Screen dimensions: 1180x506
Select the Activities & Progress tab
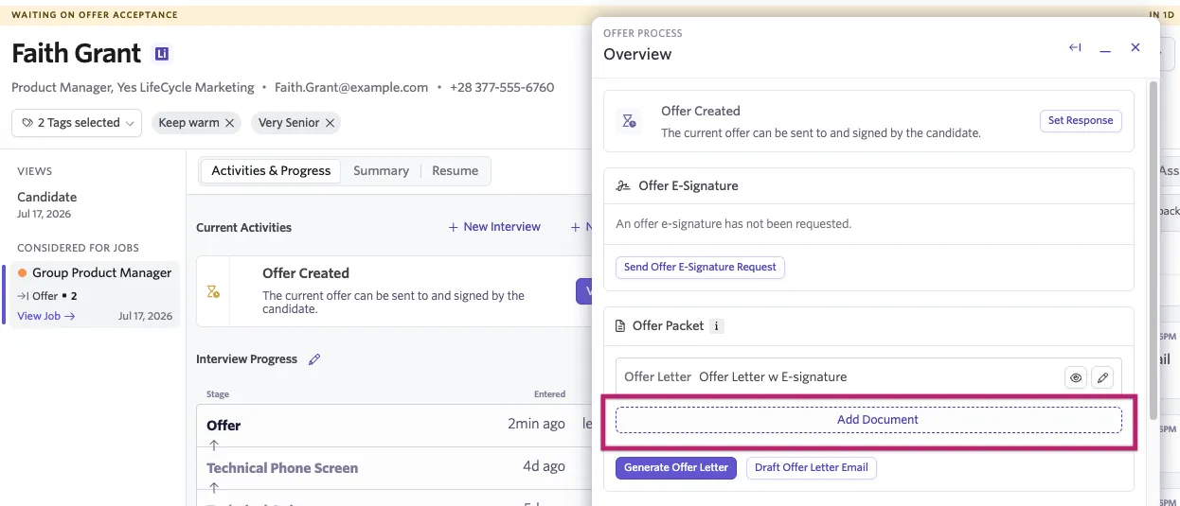coord(271,171)
